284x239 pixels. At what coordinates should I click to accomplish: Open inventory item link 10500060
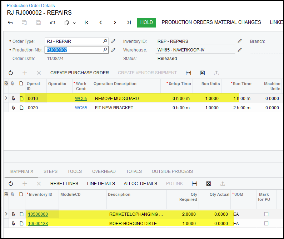click(x=38, y=214)
